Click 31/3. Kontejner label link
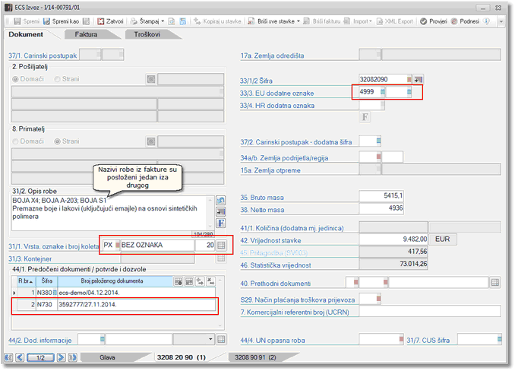This screenshot has height=371, width=515. tap(30, 259)
